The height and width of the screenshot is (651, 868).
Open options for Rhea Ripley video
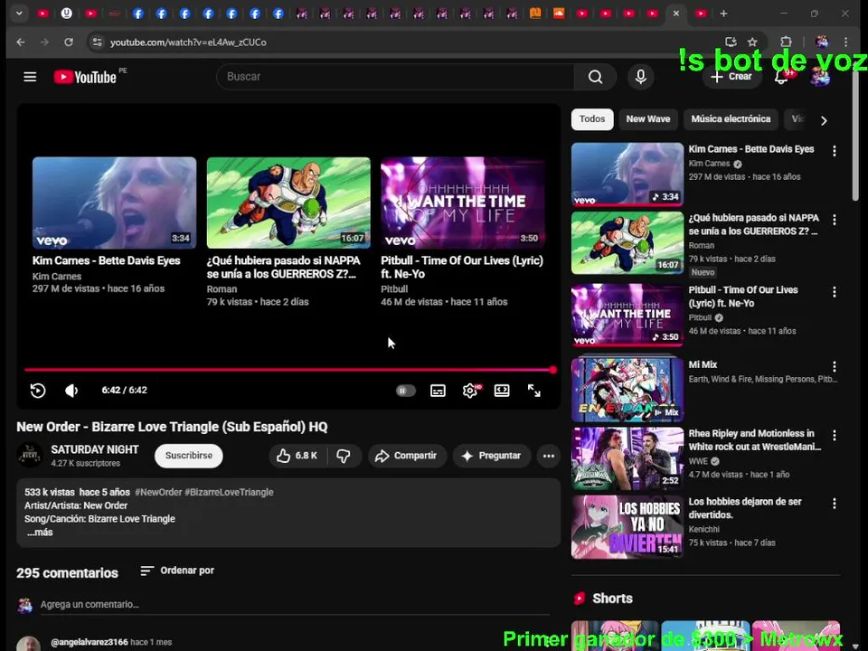tap(835, 436)
